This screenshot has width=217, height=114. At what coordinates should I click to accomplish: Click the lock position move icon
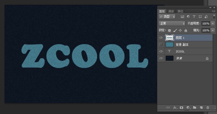180,31
